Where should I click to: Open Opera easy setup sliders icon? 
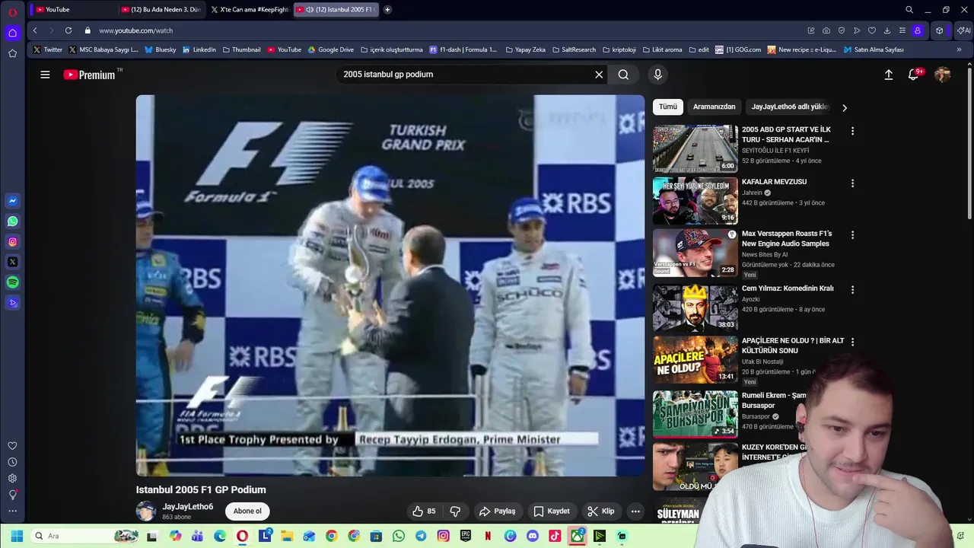click(902, 30)
